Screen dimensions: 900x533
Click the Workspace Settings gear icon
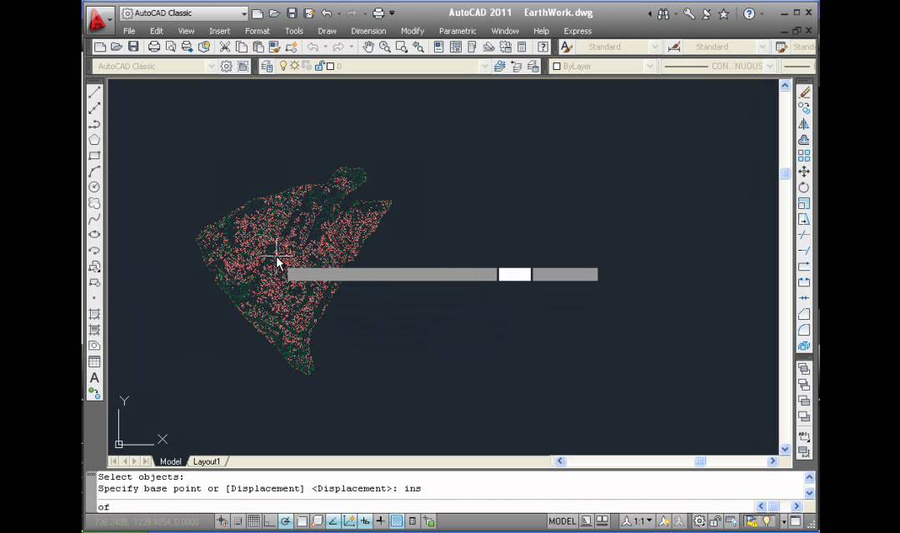click(x=226, y=67)
